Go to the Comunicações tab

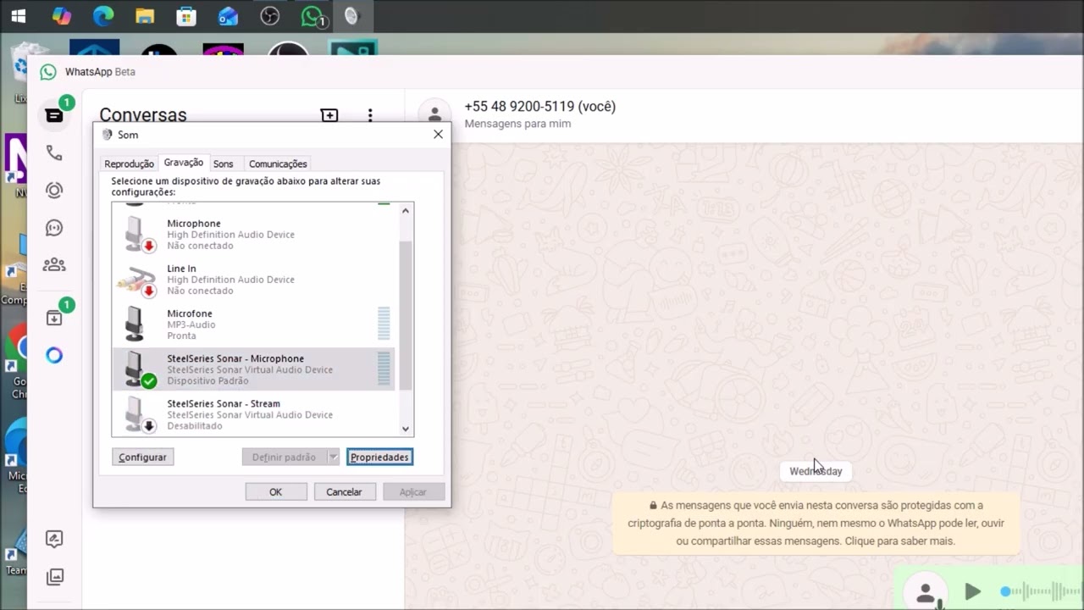[x=278, y=164]
